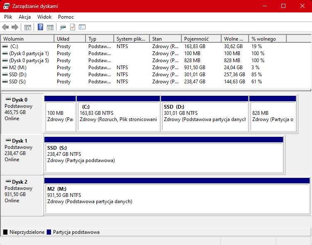312x245 pixels.
Task: Select the (C:) 163,83 GB NTFS partition block
Action: pos(118,114)
